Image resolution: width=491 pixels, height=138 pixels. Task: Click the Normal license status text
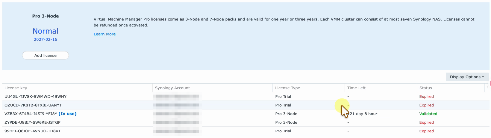coord(46,31)
